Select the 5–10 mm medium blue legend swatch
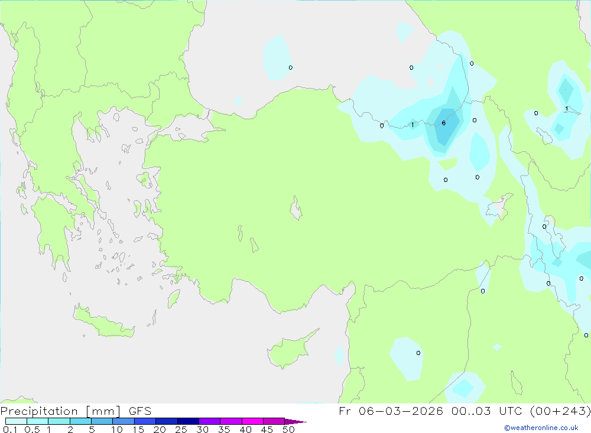The image size is (591, 433). [102, 421]
